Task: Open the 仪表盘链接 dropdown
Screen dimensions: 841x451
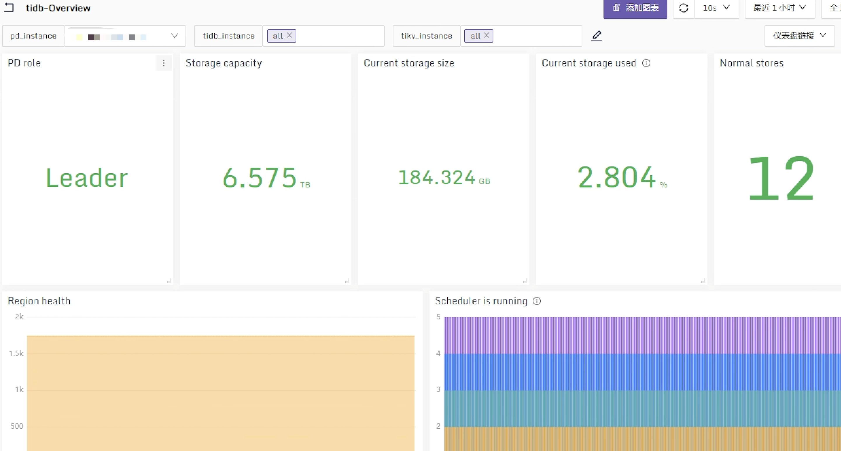Action: coord(799,36)
